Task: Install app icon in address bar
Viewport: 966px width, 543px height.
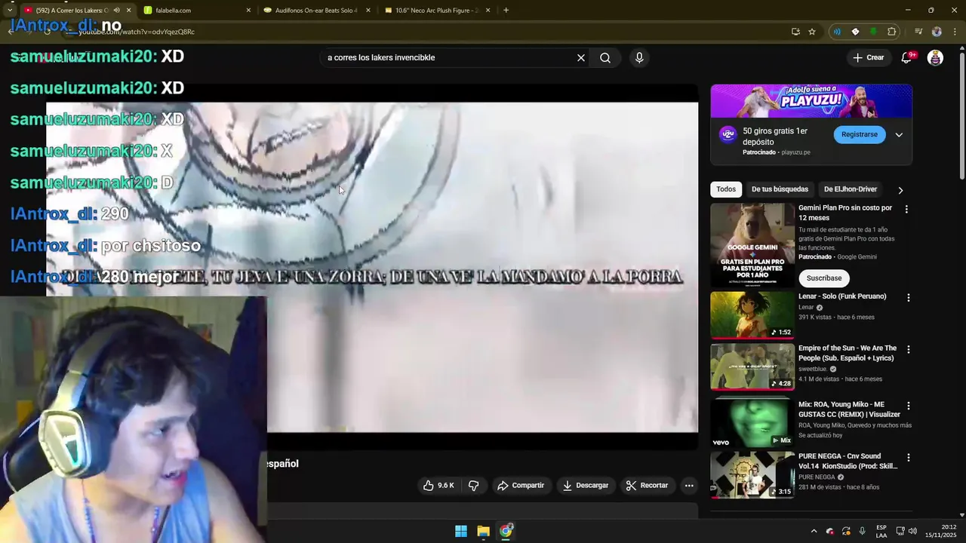Action: click(795, 32)
